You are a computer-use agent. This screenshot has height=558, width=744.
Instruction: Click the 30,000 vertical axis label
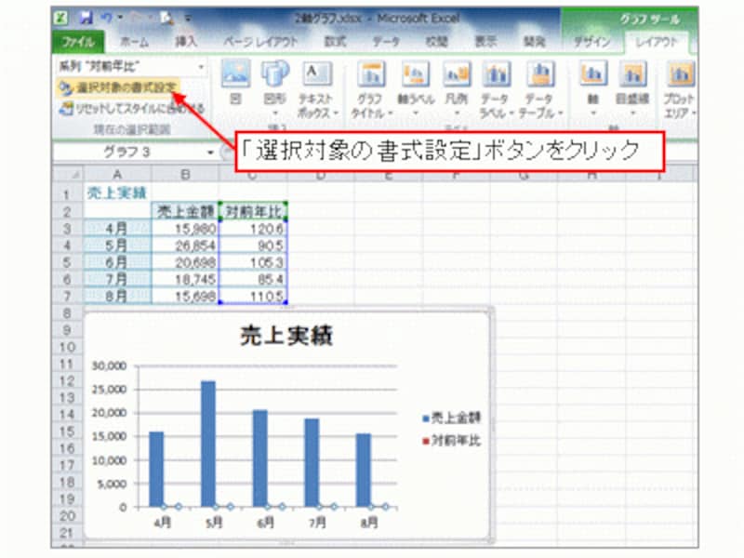point(109,365)
